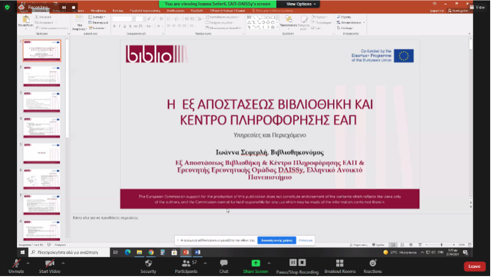Image resolution: width=492 pixels, height=278 pixels.
Task: Open Chrome from taskbar
Action: [x=152, y=253]
